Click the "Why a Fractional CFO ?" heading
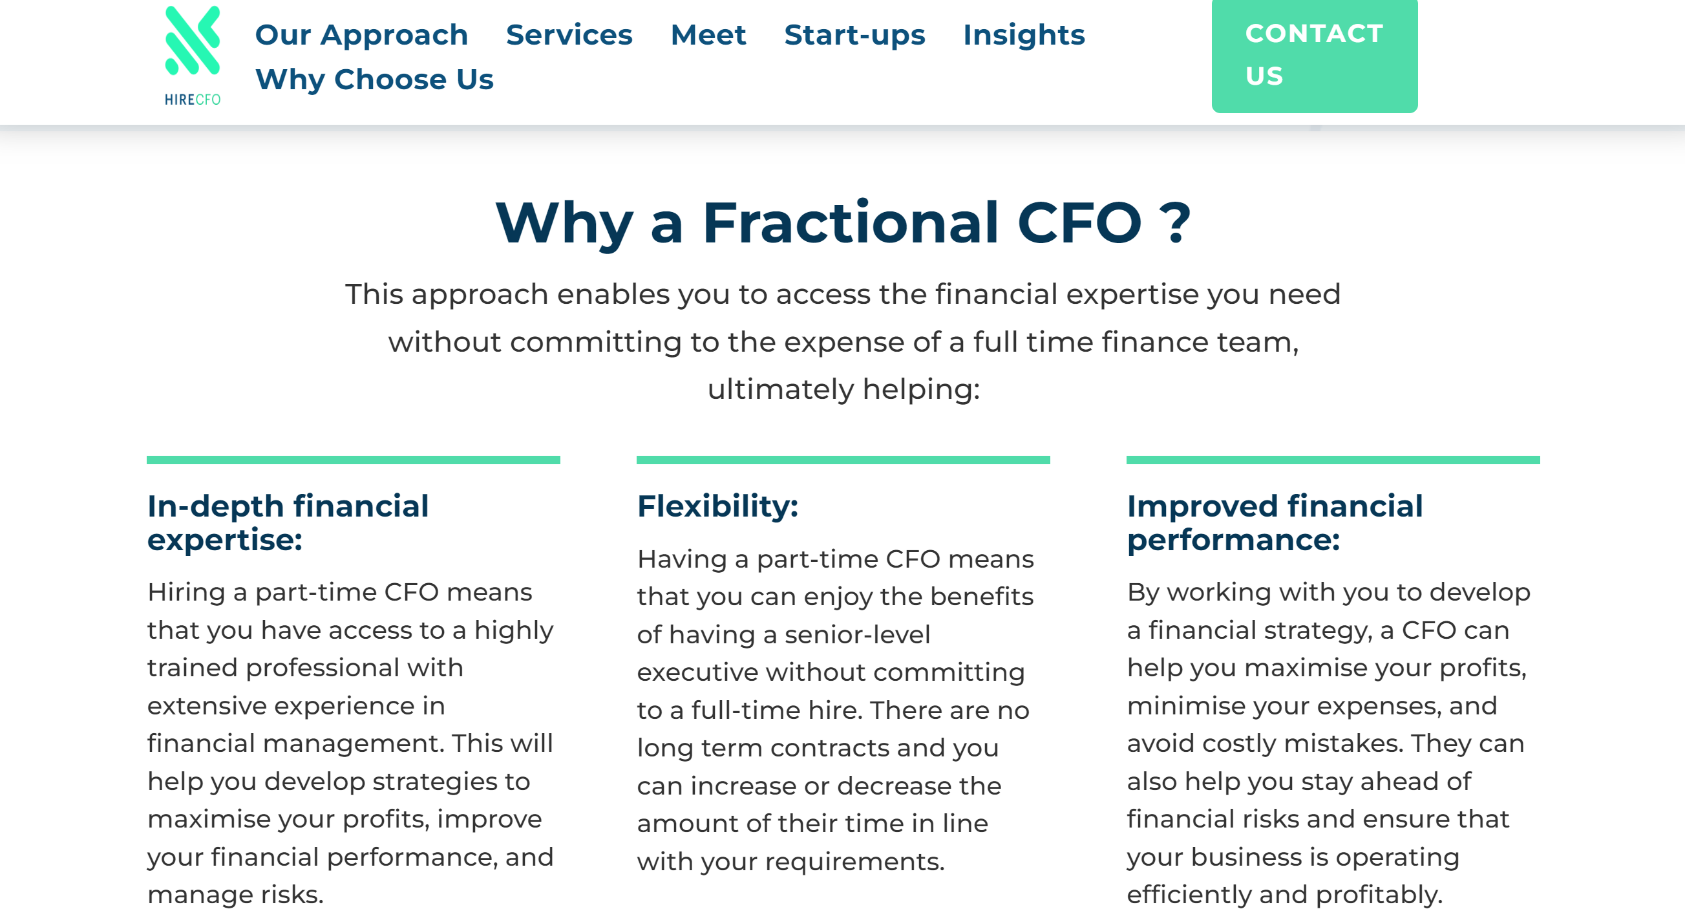 pyautogui.click(x=843, y=223)
